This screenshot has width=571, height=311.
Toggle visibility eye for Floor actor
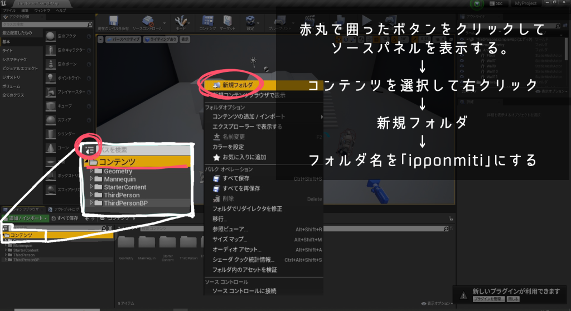[463, 56]
